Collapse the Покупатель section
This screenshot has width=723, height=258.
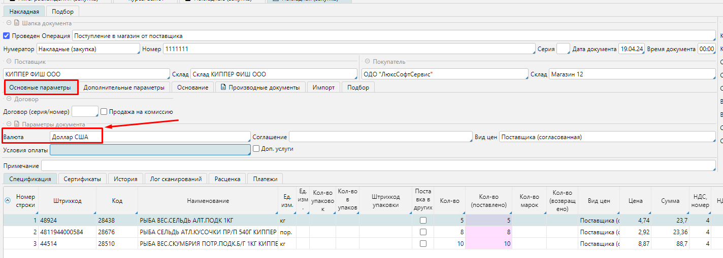coord(367,62)
